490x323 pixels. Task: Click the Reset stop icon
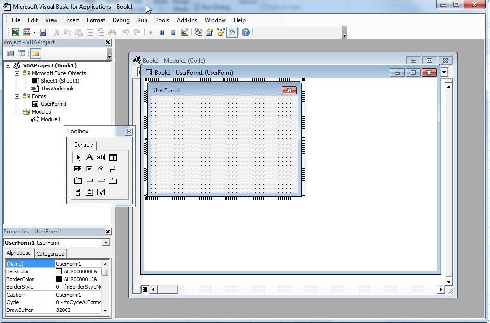(173, 32)
